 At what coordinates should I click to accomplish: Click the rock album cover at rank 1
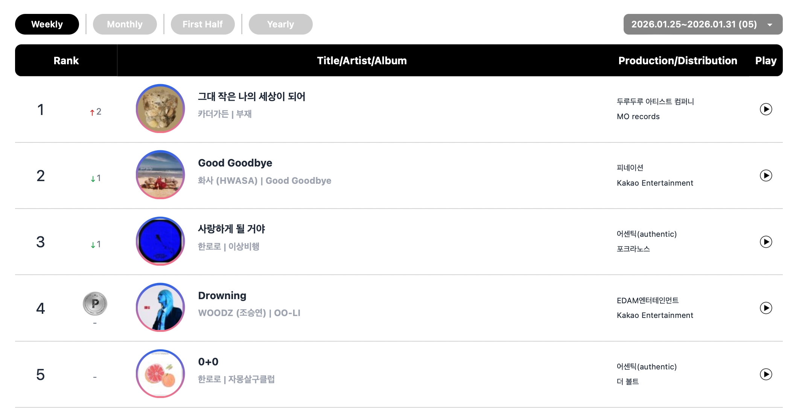point(160,109)
